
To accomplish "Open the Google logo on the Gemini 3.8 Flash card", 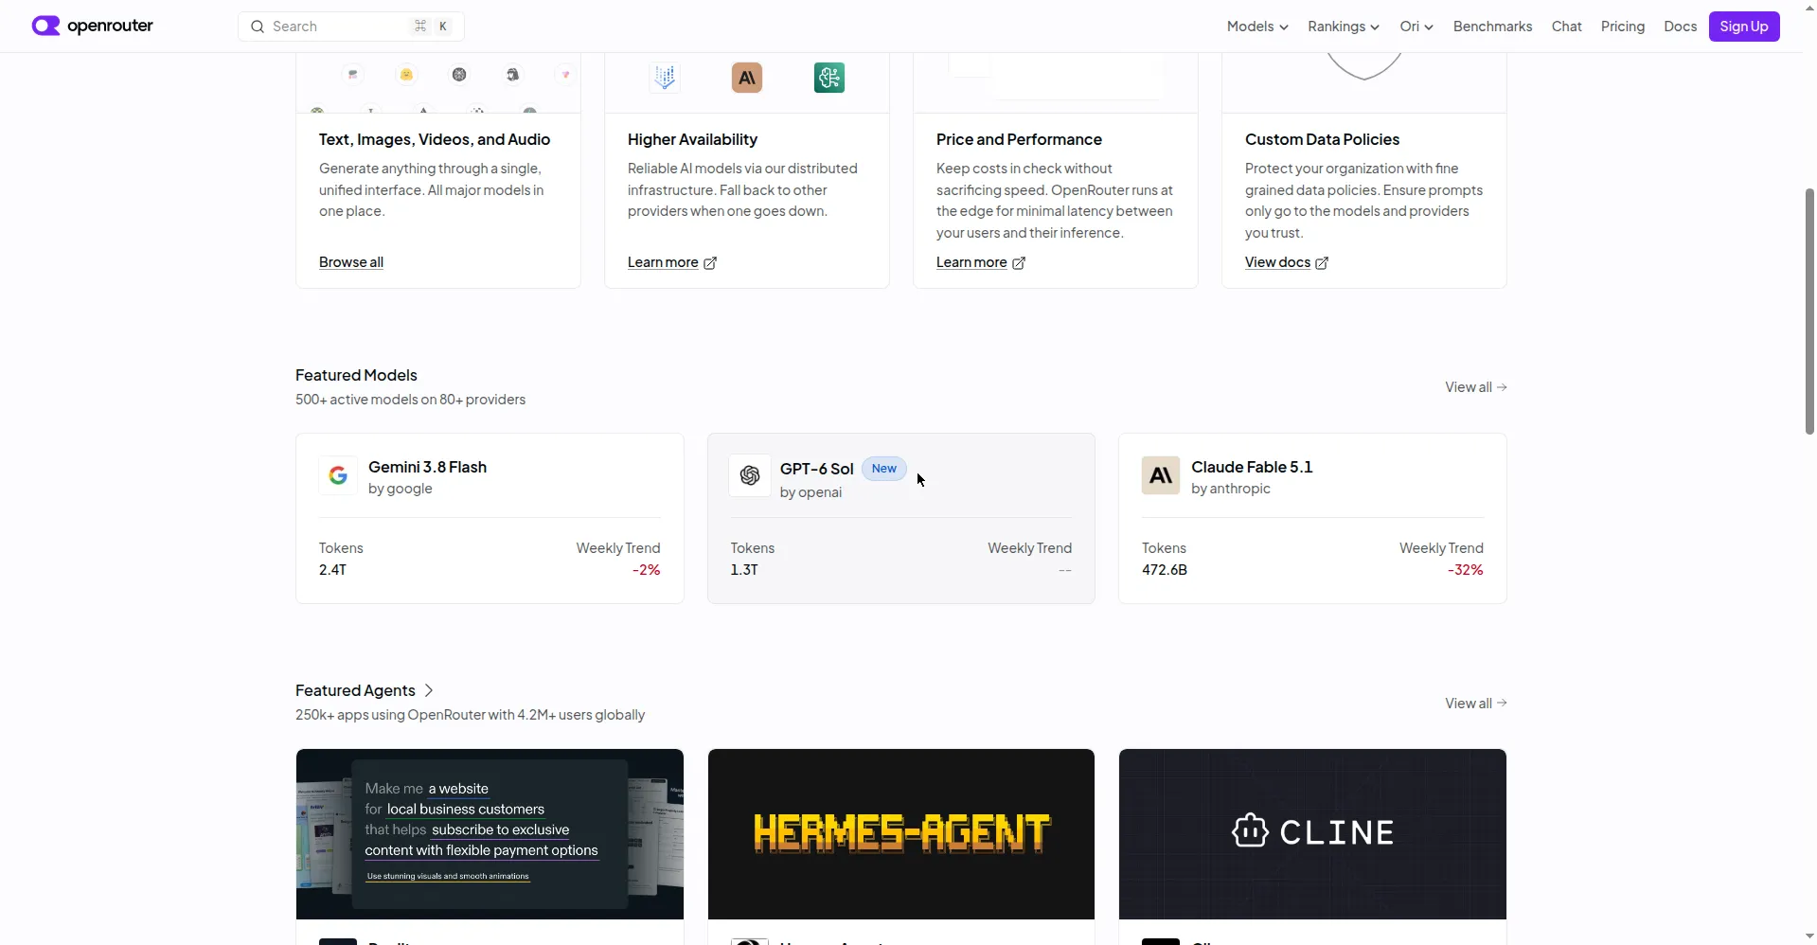I will [338, 475].
